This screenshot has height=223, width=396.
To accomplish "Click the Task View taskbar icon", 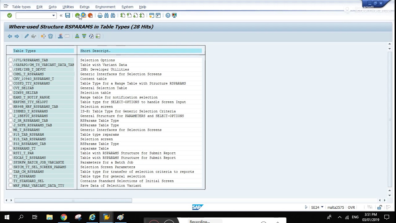I will pos(35,217).
